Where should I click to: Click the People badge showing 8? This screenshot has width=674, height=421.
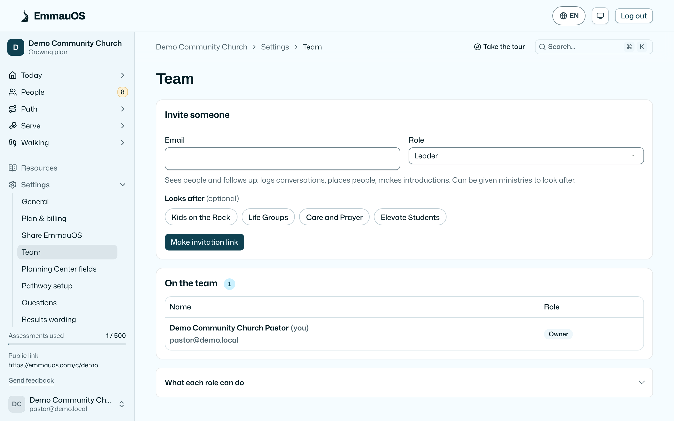click(122, 92)
